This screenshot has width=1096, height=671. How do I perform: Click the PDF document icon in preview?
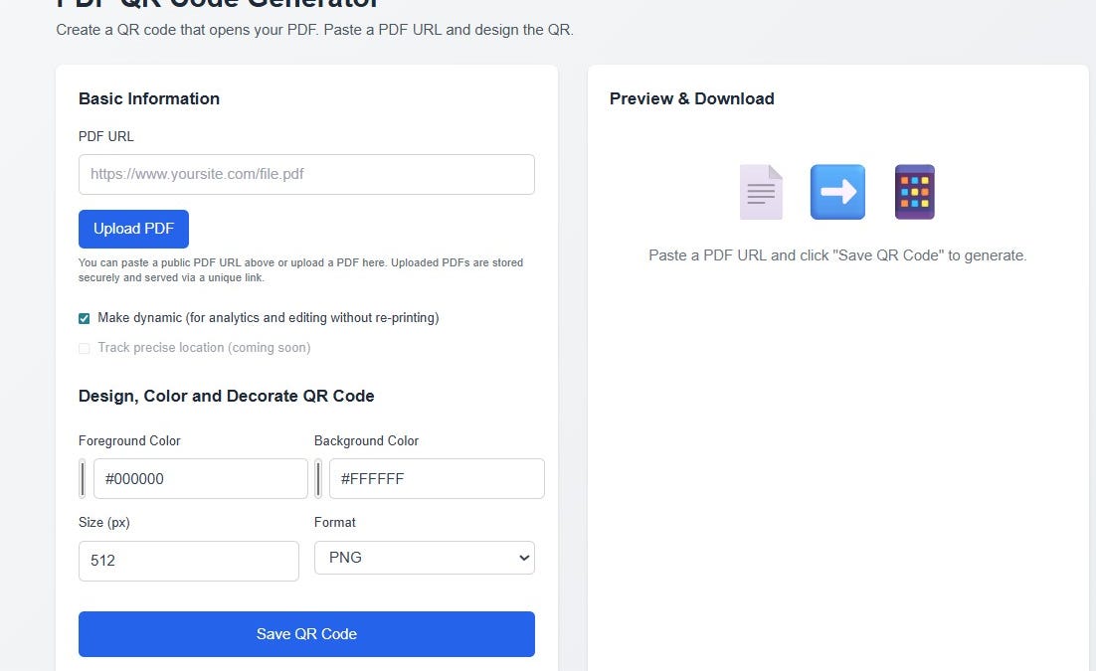click(760, 191)
